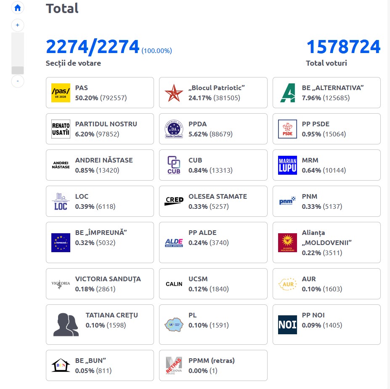Open the VICTORIA SANDUȚA candidate name
The width and height of the screenshot is (390, 389).
(108, 279)
